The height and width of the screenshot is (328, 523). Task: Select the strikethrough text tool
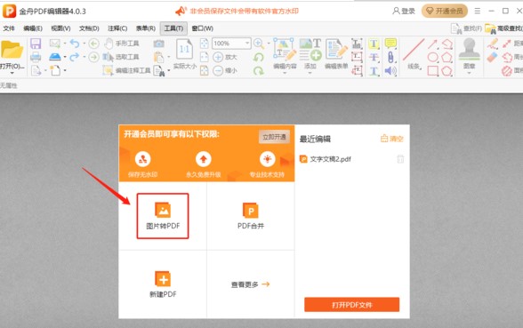(x=374, y=57)
